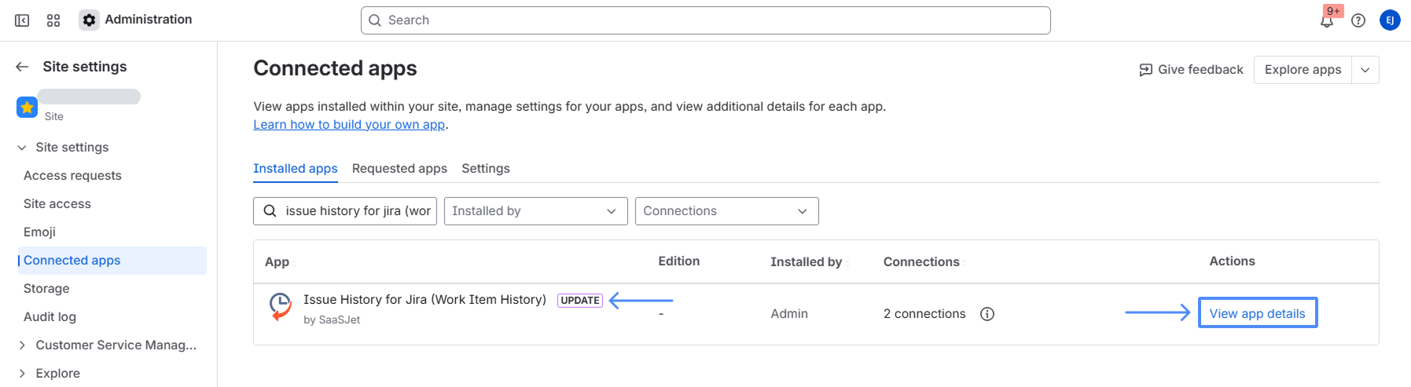This screenshot has height=387, width=1411.
Task: Click the site star logo icon
Action: 27,107
